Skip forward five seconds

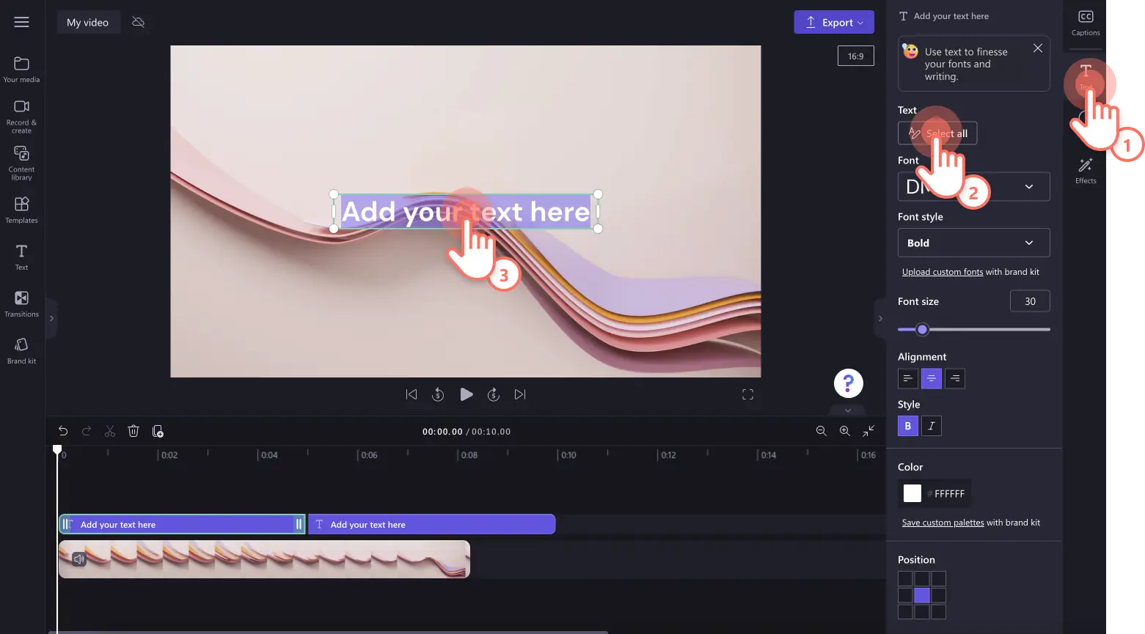494,394
